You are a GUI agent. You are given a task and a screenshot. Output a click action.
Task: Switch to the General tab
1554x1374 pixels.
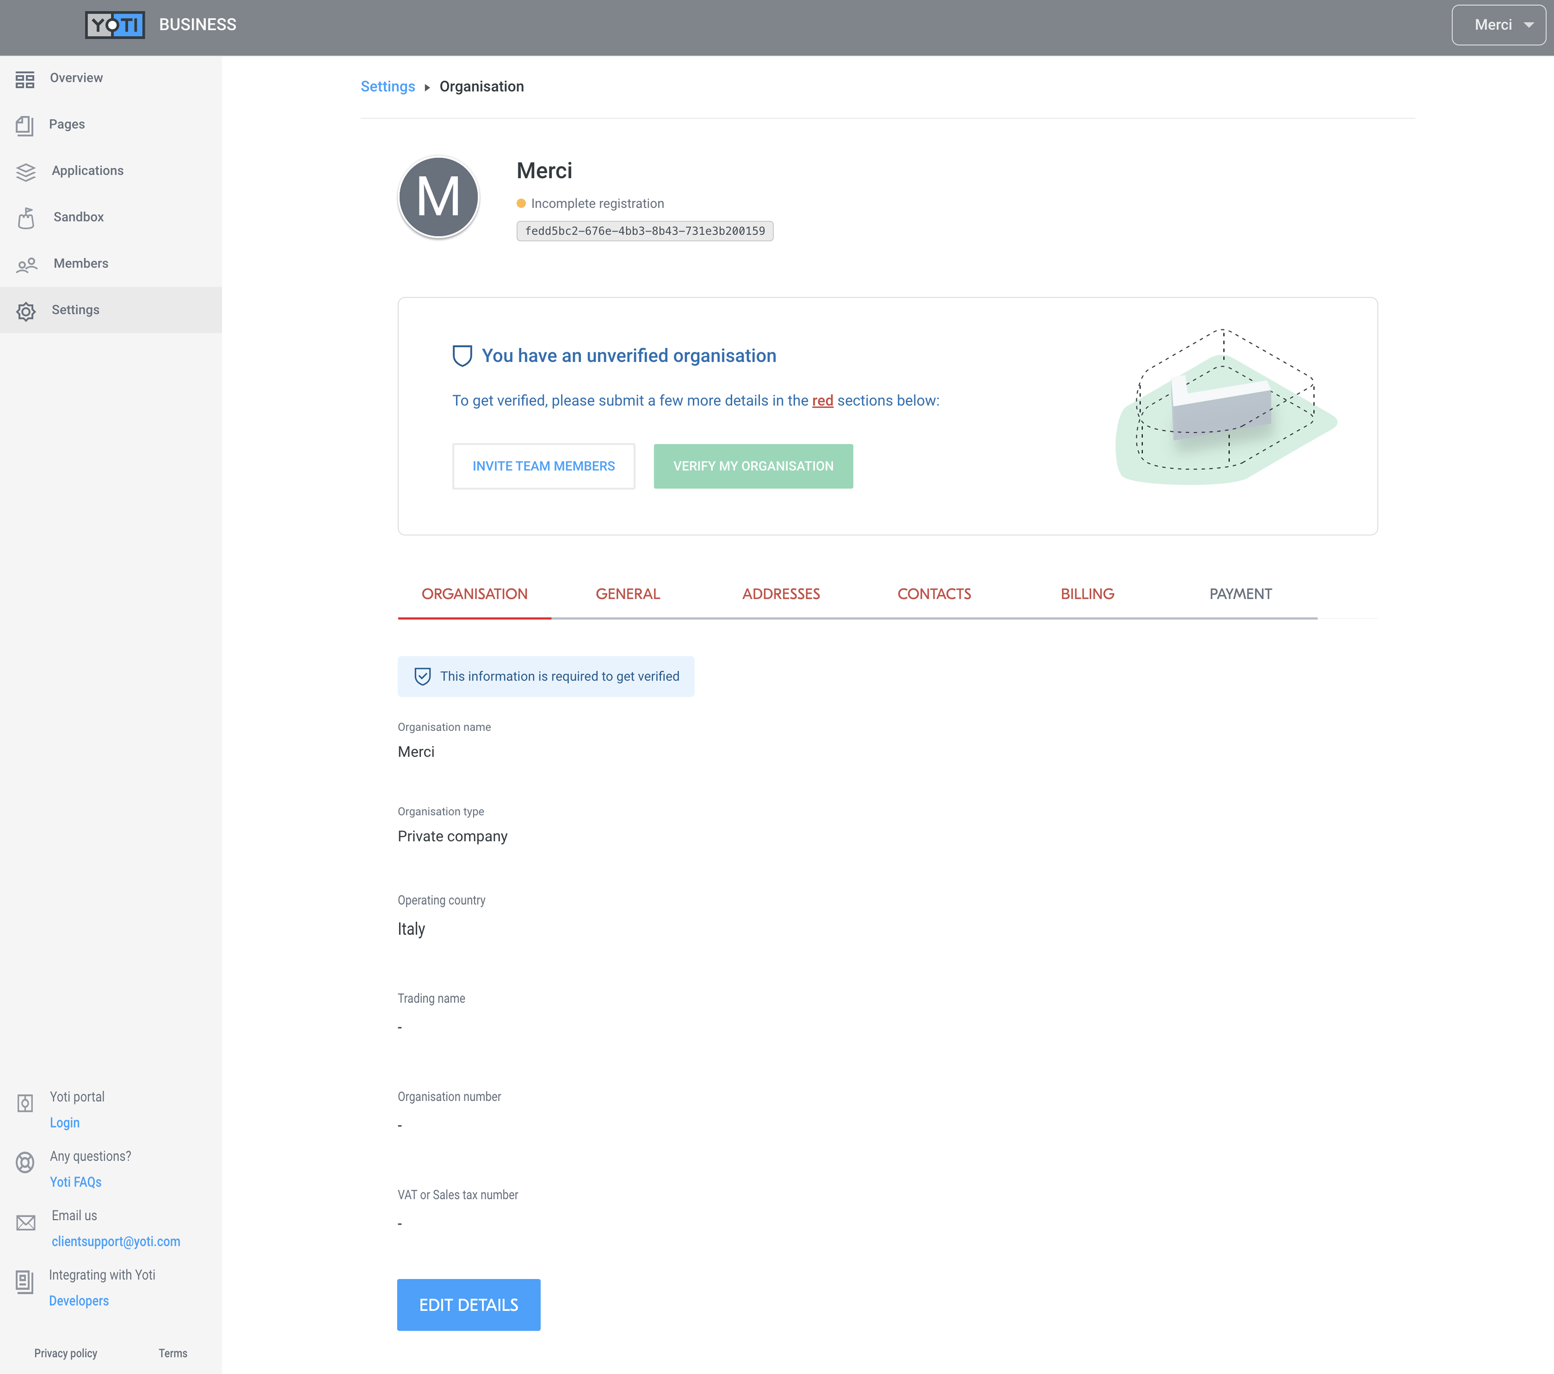point(627,594)
